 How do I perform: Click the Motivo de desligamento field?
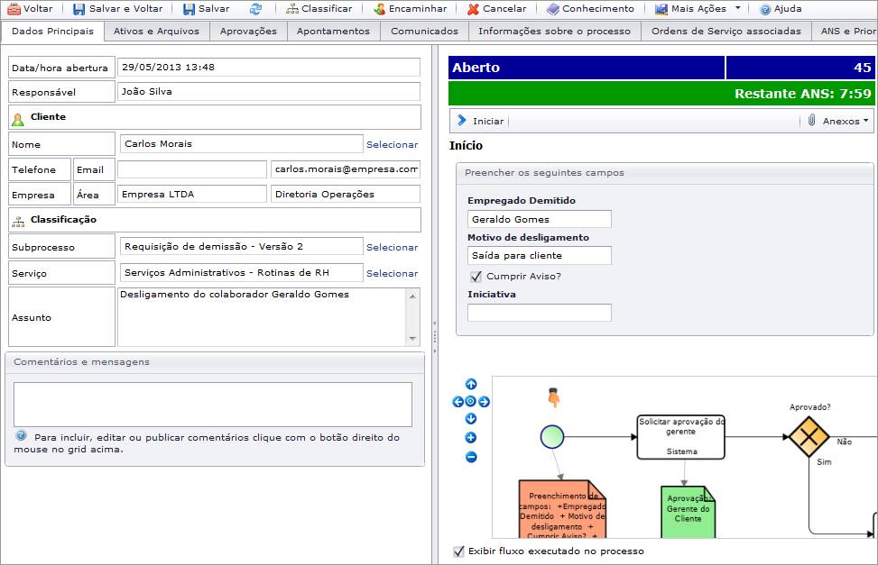coord(540,256)
